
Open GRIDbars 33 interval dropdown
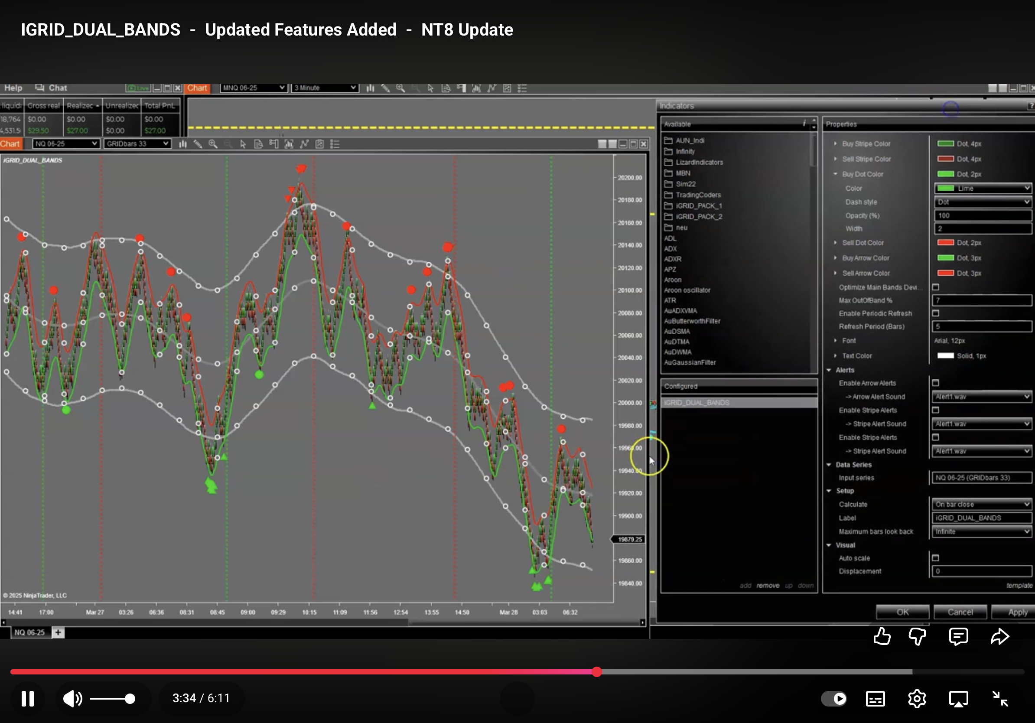click(137, 144)
